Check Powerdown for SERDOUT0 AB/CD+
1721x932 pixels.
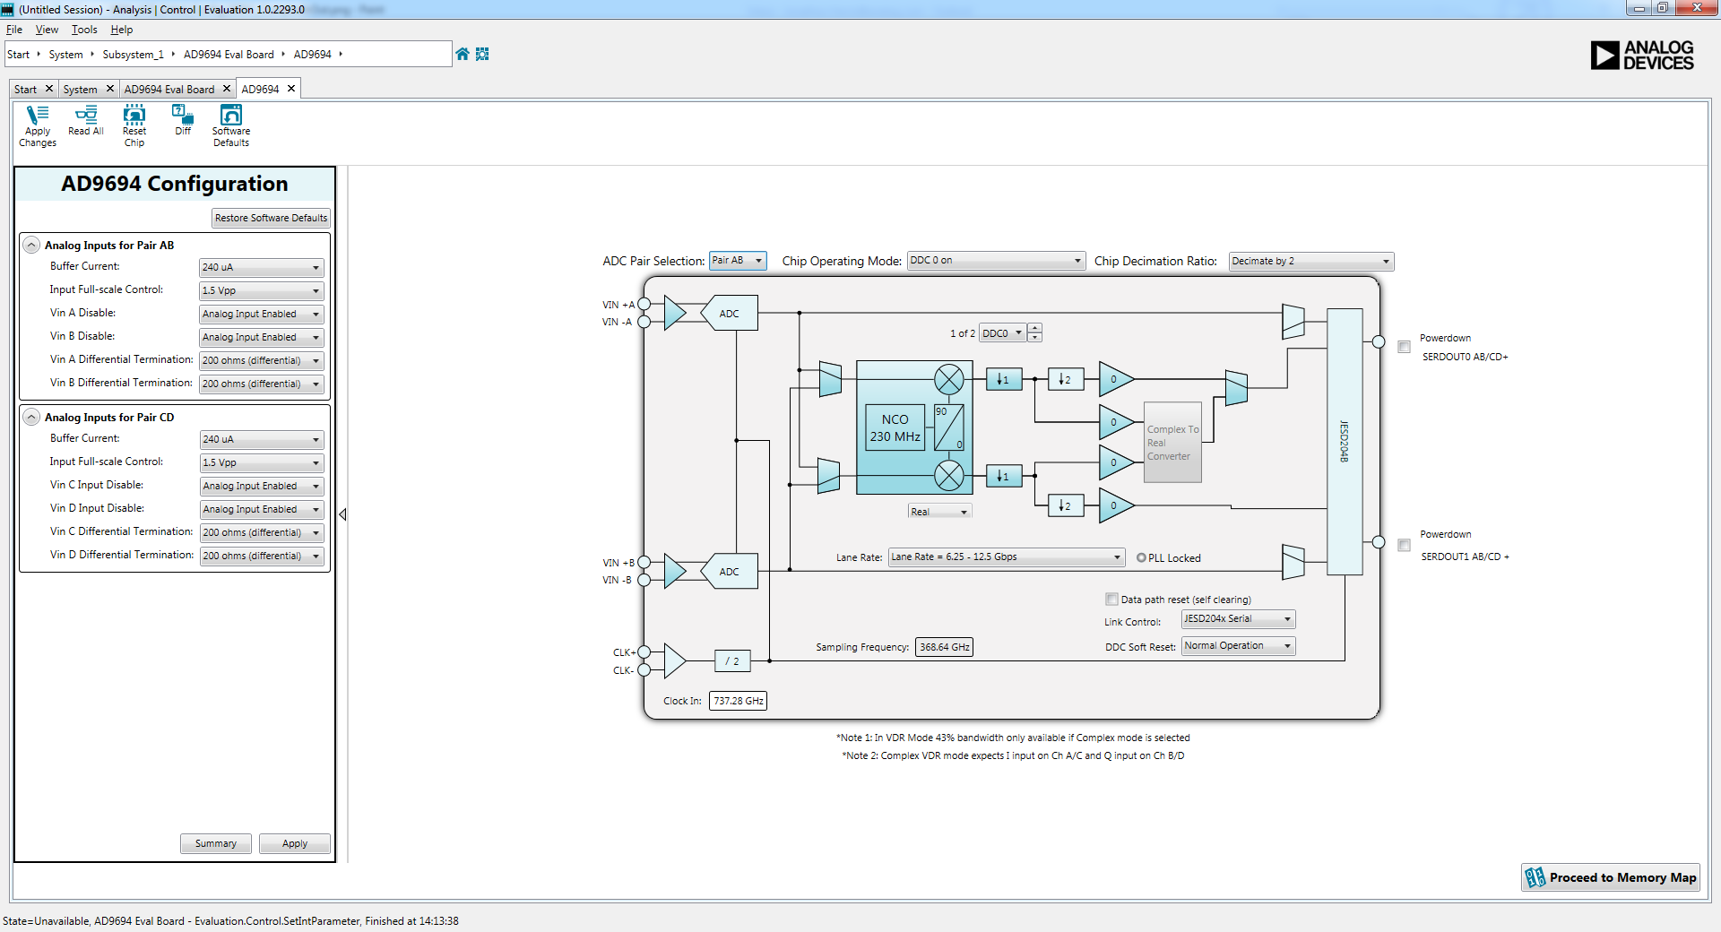(x=1405, y=347)
